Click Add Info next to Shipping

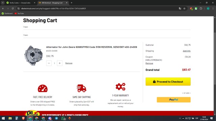[x=187, y=51]
